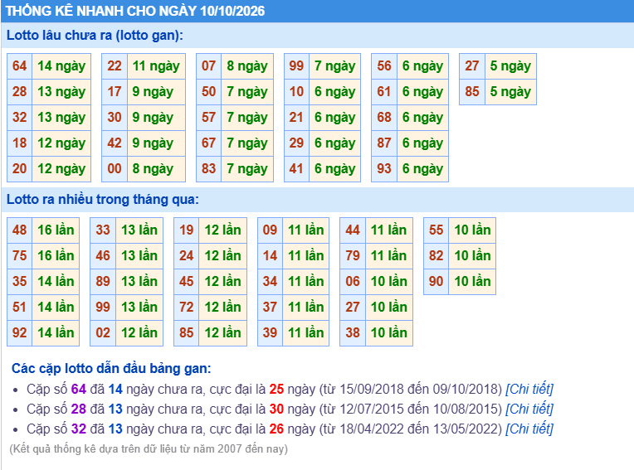Click the header 'THỐNG KÊ NHANH CHO NGÀY 10/10/2026'
This screenshot has width=634, height=470.
135,11
